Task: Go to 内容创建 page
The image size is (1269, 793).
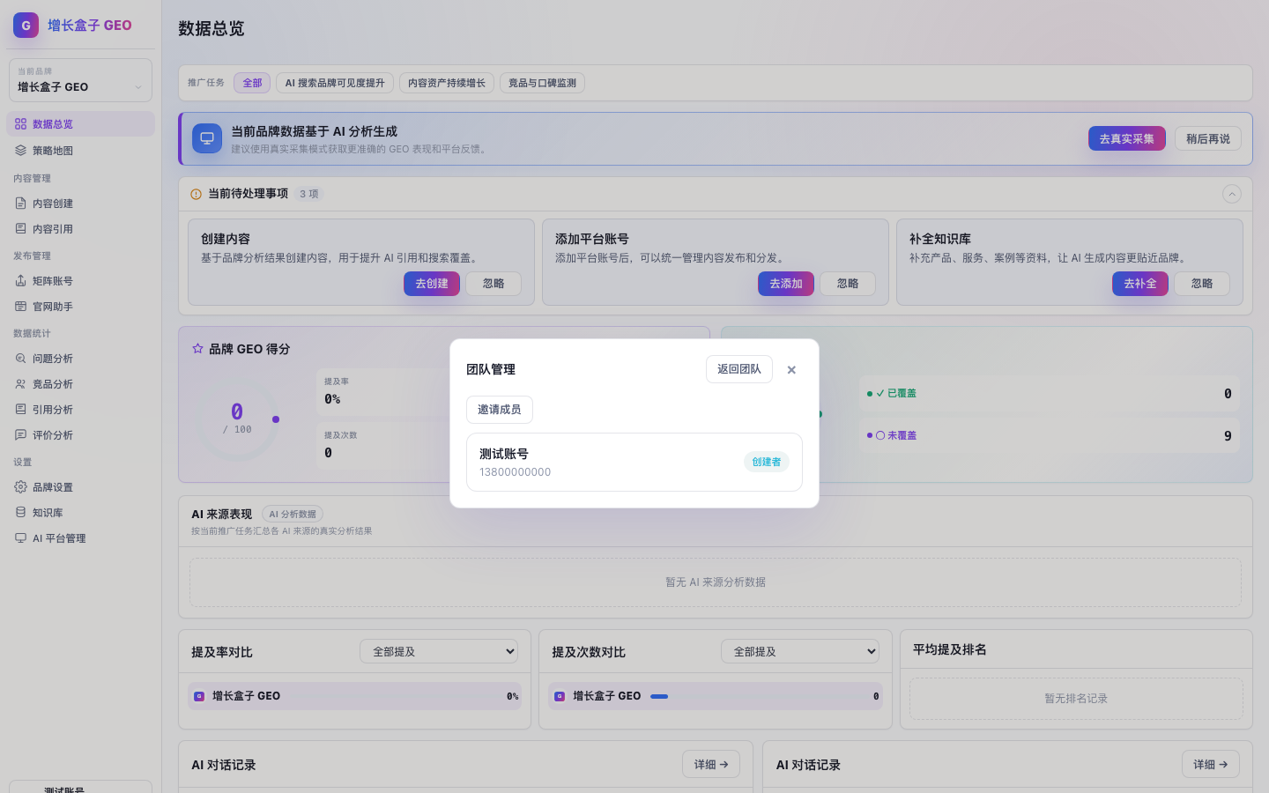Action: tap(80, 204)
